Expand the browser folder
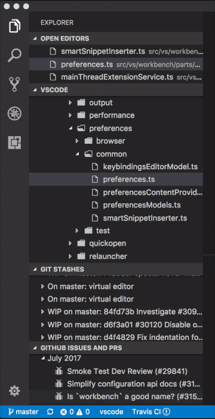The height and width of the screenshot is (419, 215). tap(77, 141)
